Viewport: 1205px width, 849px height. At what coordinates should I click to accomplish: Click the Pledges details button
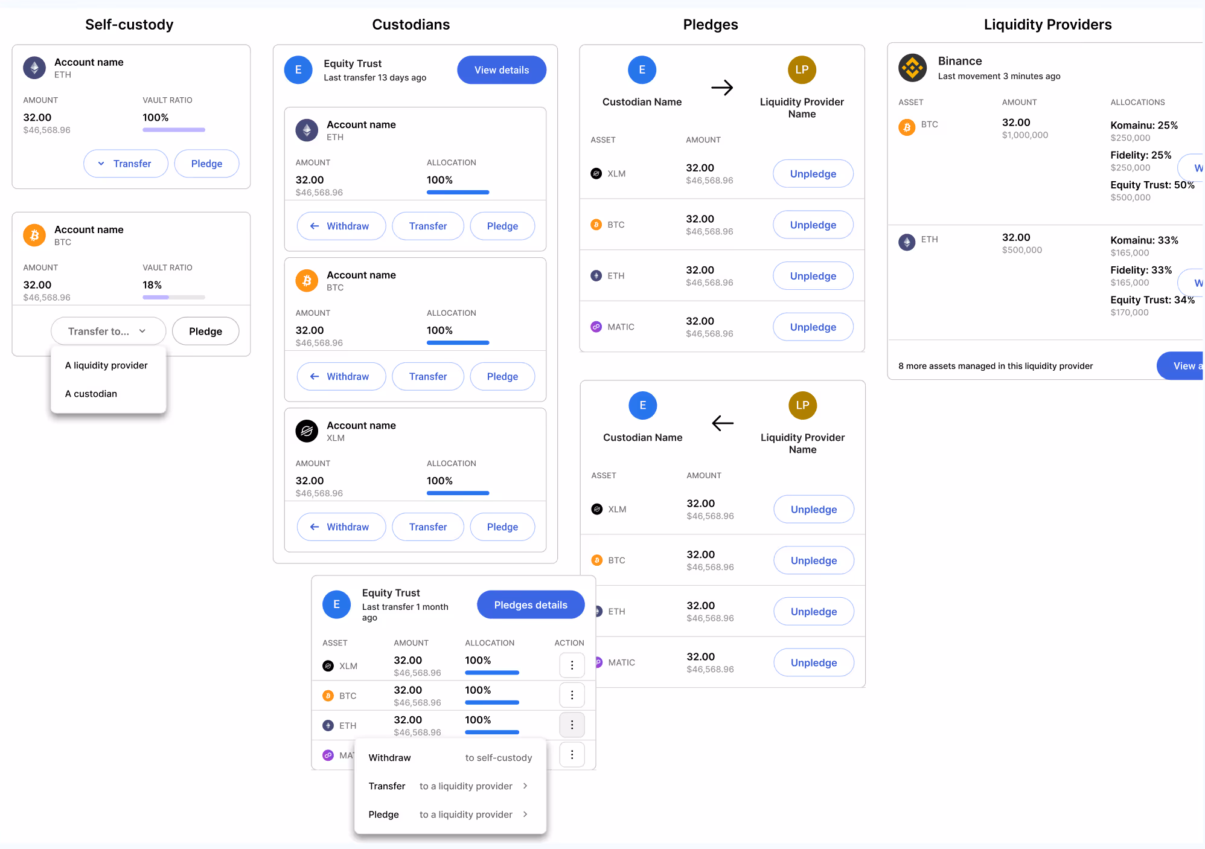pyautogui.click(x=531, y=605)
